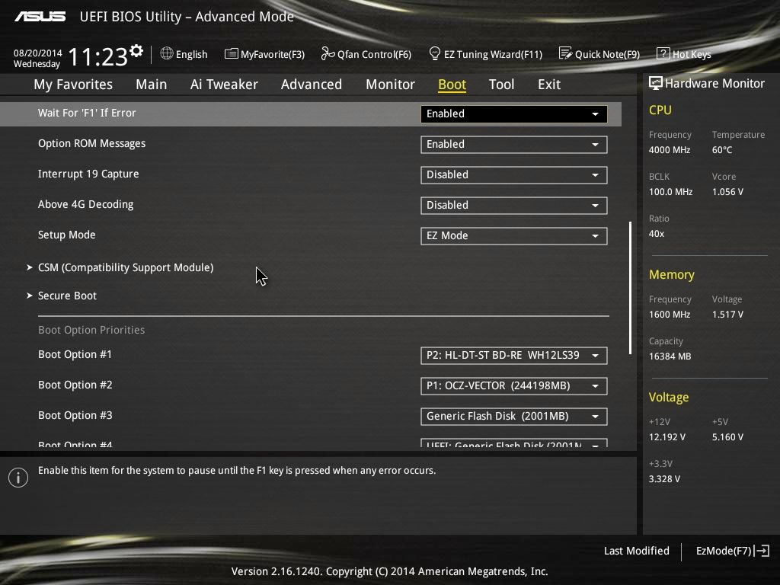
Task: Open MyFavorite(F3) panel
Action: (264, 54)
